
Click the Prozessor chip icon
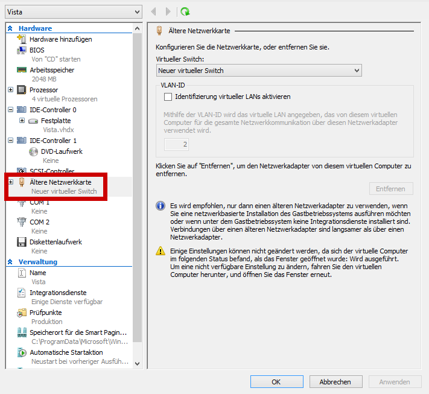pyautogui.click(x=22, y=90)
